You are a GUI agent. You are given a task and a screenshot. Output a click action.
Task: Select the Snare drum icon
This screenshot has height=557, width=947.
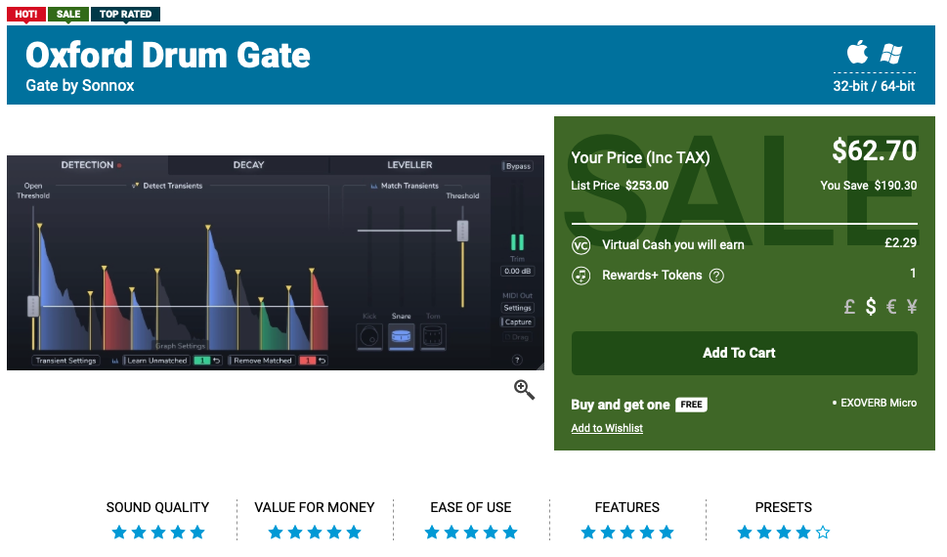[401, 336]
